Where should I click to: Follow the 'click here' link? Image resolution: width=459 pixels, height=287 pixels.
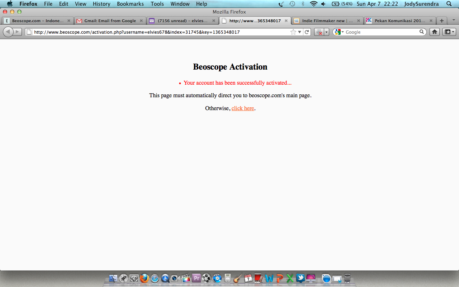click(x=243, y=108)
